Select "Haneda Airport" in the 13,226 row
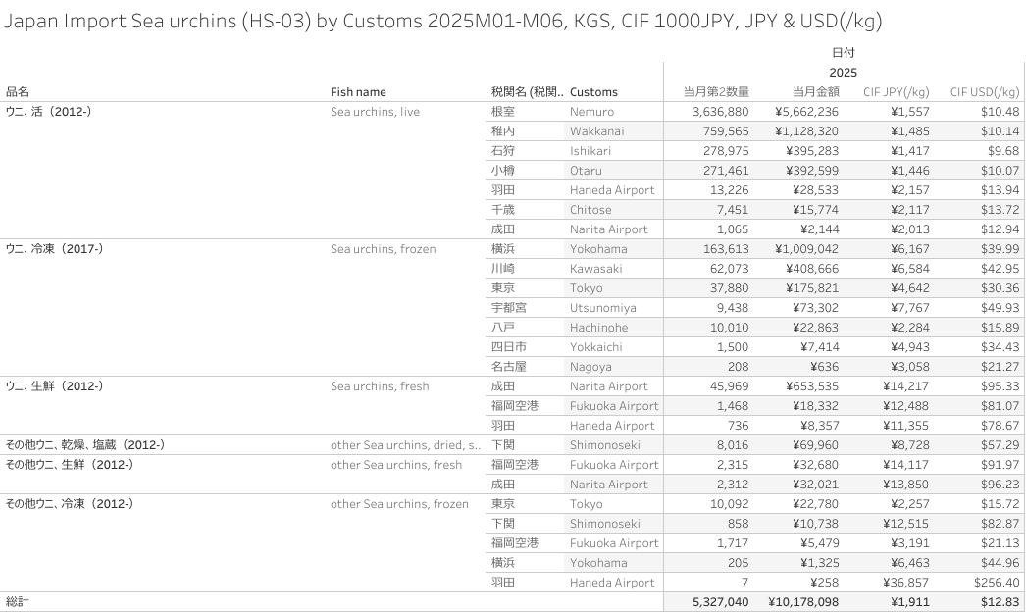This screenshot has width=1026, height=612. tap(612, 190)
